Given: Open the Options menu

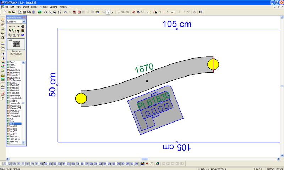Looking at the screenshot, I should click(x=54, y=7).
